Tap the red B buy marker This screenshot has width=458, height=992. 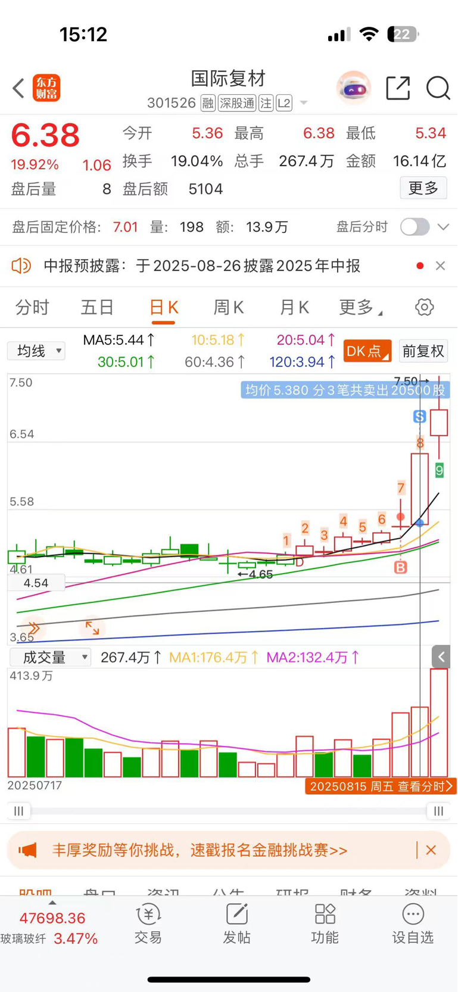[400, 567]
